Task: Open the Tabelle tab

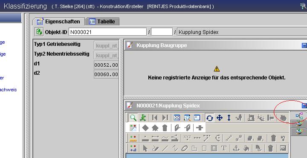Action: point(102,22)
